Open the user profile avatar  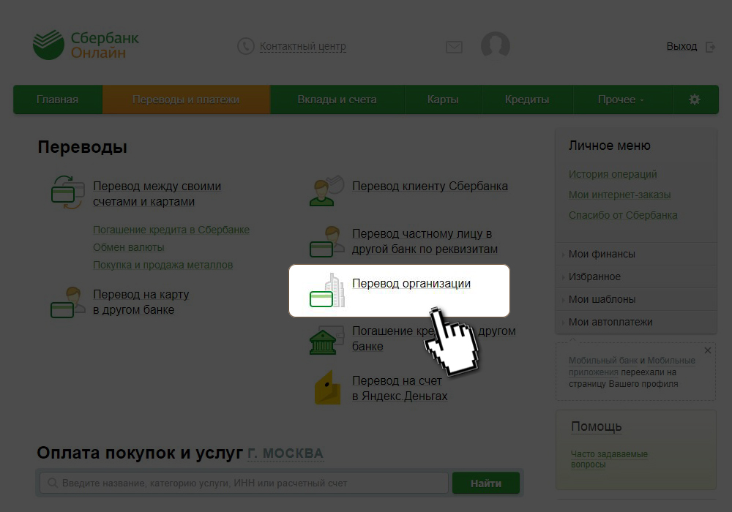(x=496, y=45)
